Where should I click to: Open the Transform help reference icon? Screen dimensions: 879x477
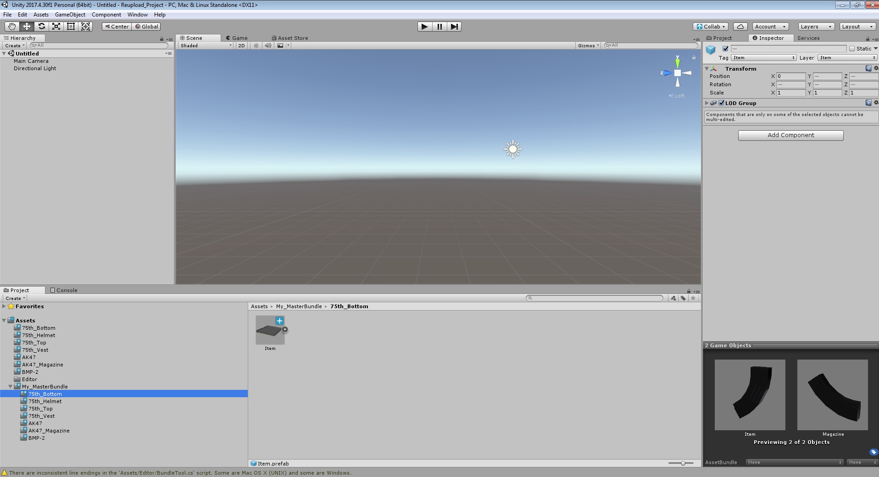click(x=868, y=68)
